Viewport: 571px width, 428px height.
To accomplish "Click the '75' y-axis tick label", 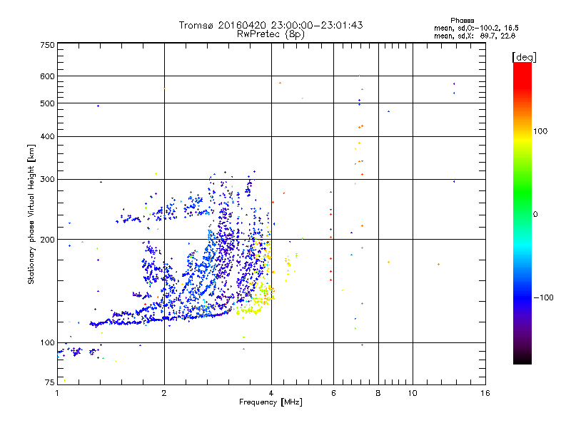I will [49, 382].
